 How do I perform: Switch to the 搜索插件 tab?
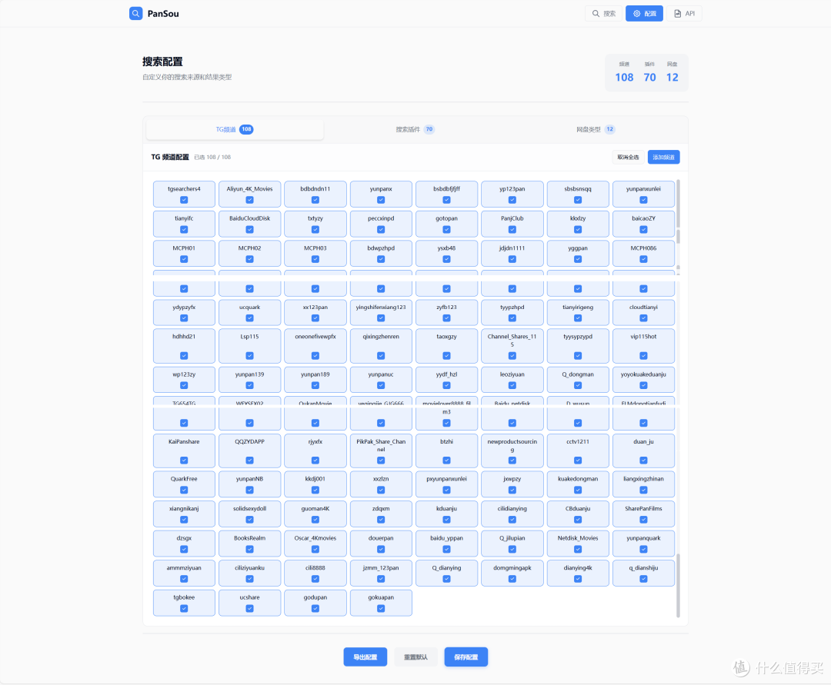click(415, 129)
